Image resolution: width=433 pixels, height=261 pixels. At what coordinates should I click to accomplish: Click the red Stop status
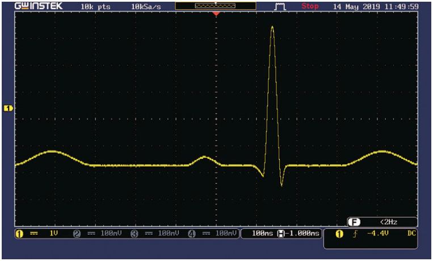pos(310,6)
